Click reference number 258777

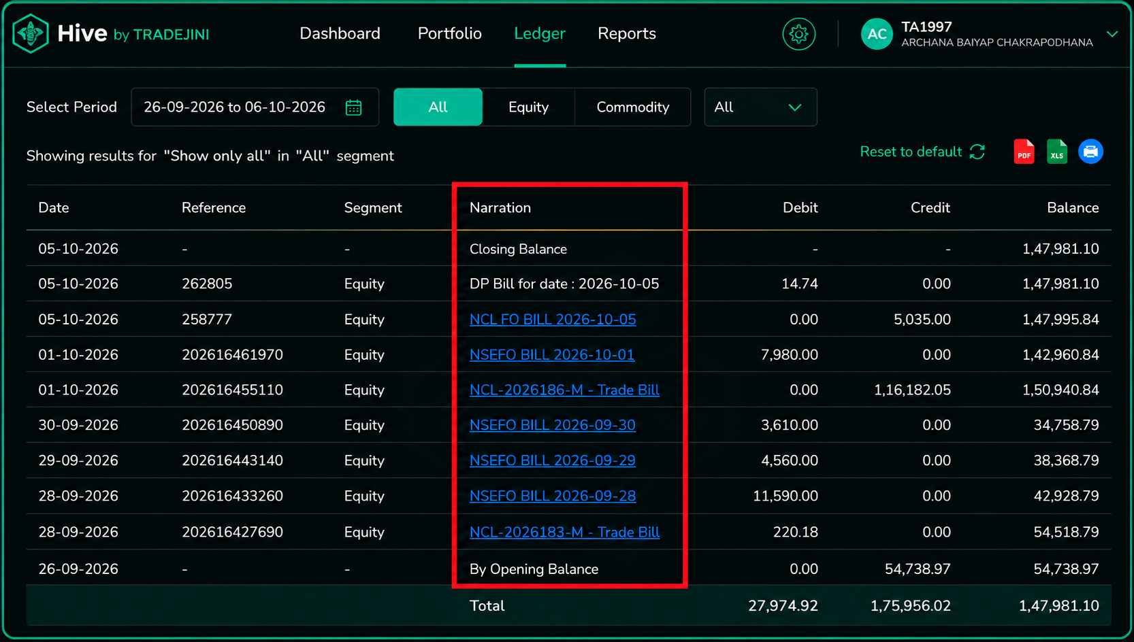pyautogui.click(x=207, y=320)
